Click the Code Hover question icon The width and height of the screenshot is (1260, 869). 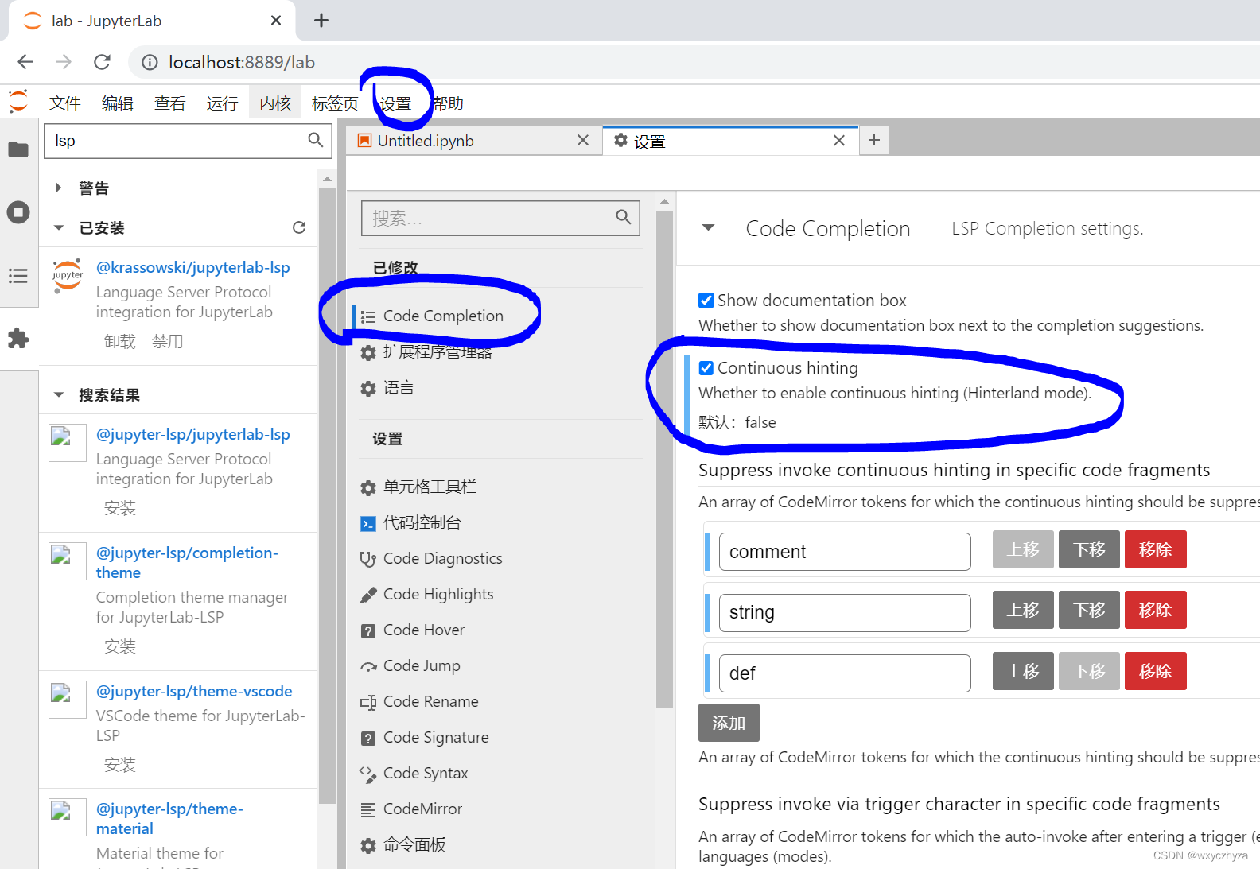click(367, 630)
